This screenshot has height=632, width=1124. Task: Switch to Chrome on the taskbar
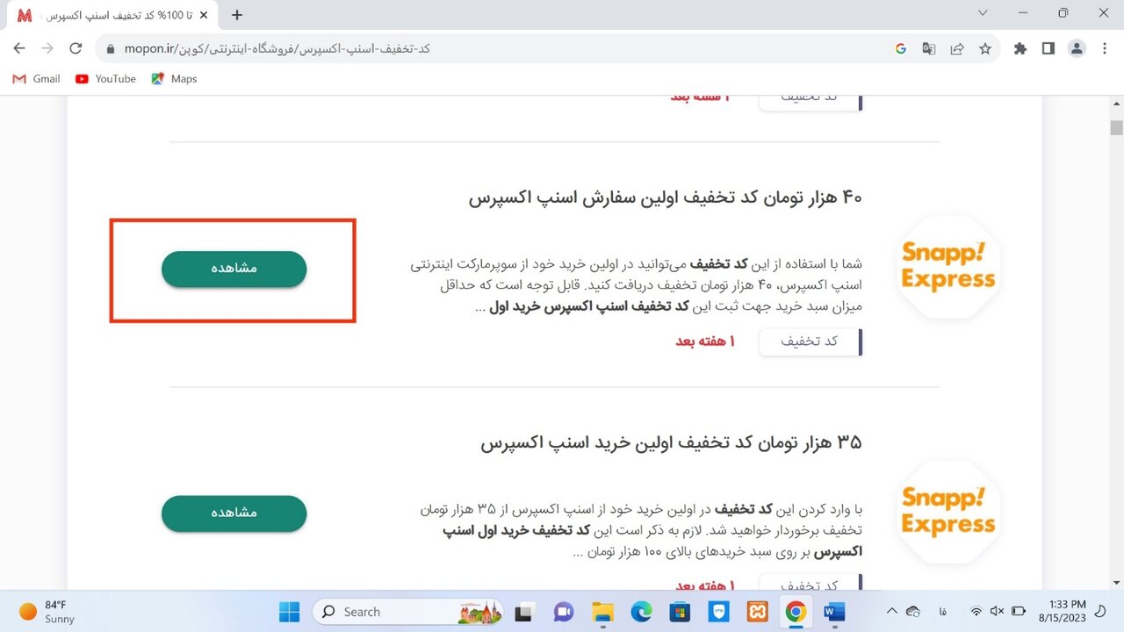pyautogui.click(x=796, y=612)
